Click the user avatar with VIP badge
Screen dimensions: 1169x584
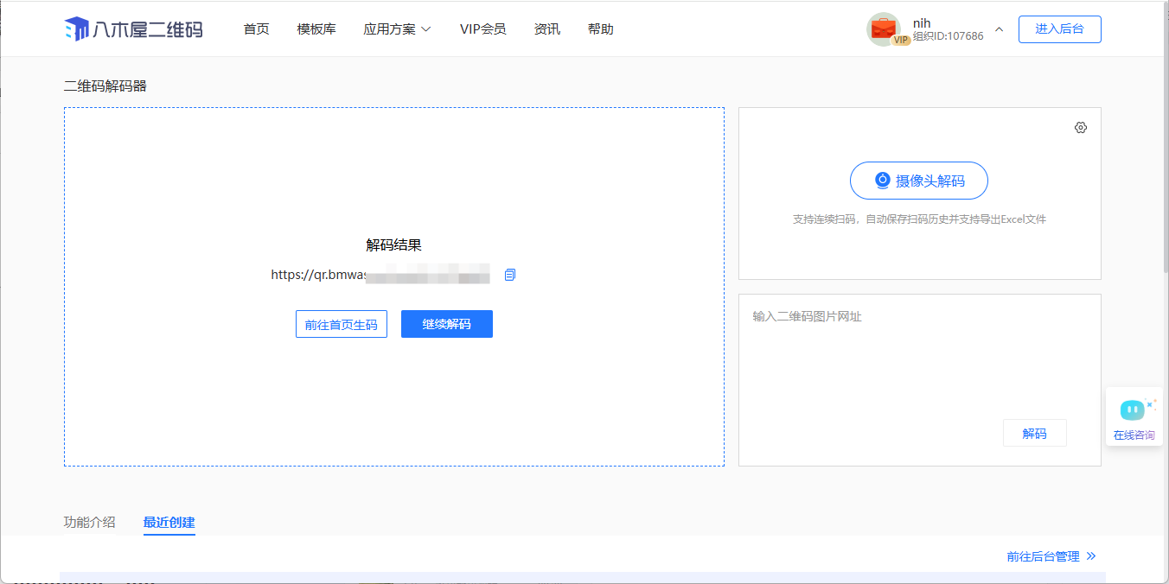point(884,29)
